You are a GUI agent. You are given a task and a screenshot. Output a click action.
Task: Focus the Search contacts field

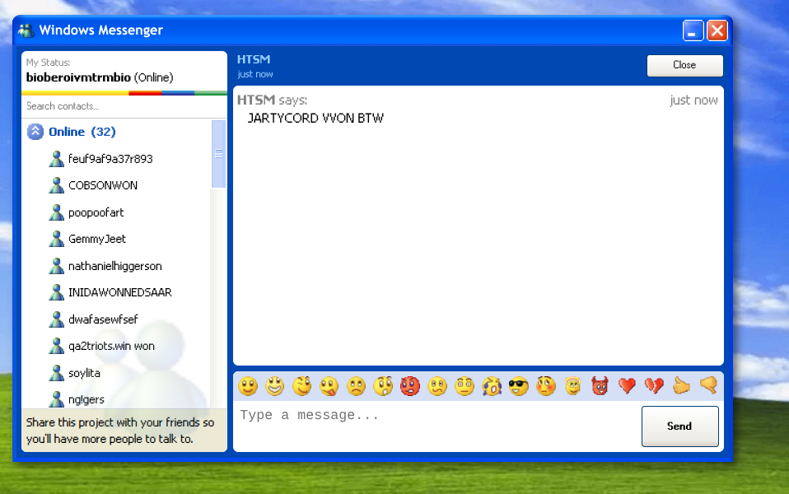124,106
